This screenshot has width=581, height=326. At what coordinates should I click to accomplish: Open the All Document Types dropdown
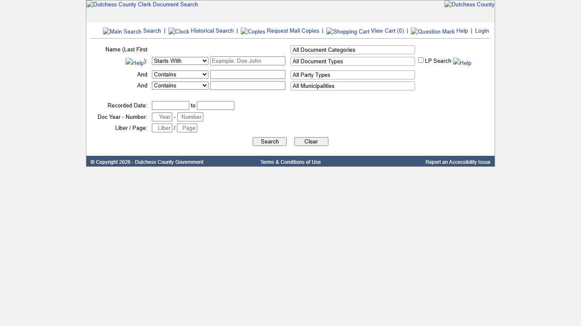[352, 61]
